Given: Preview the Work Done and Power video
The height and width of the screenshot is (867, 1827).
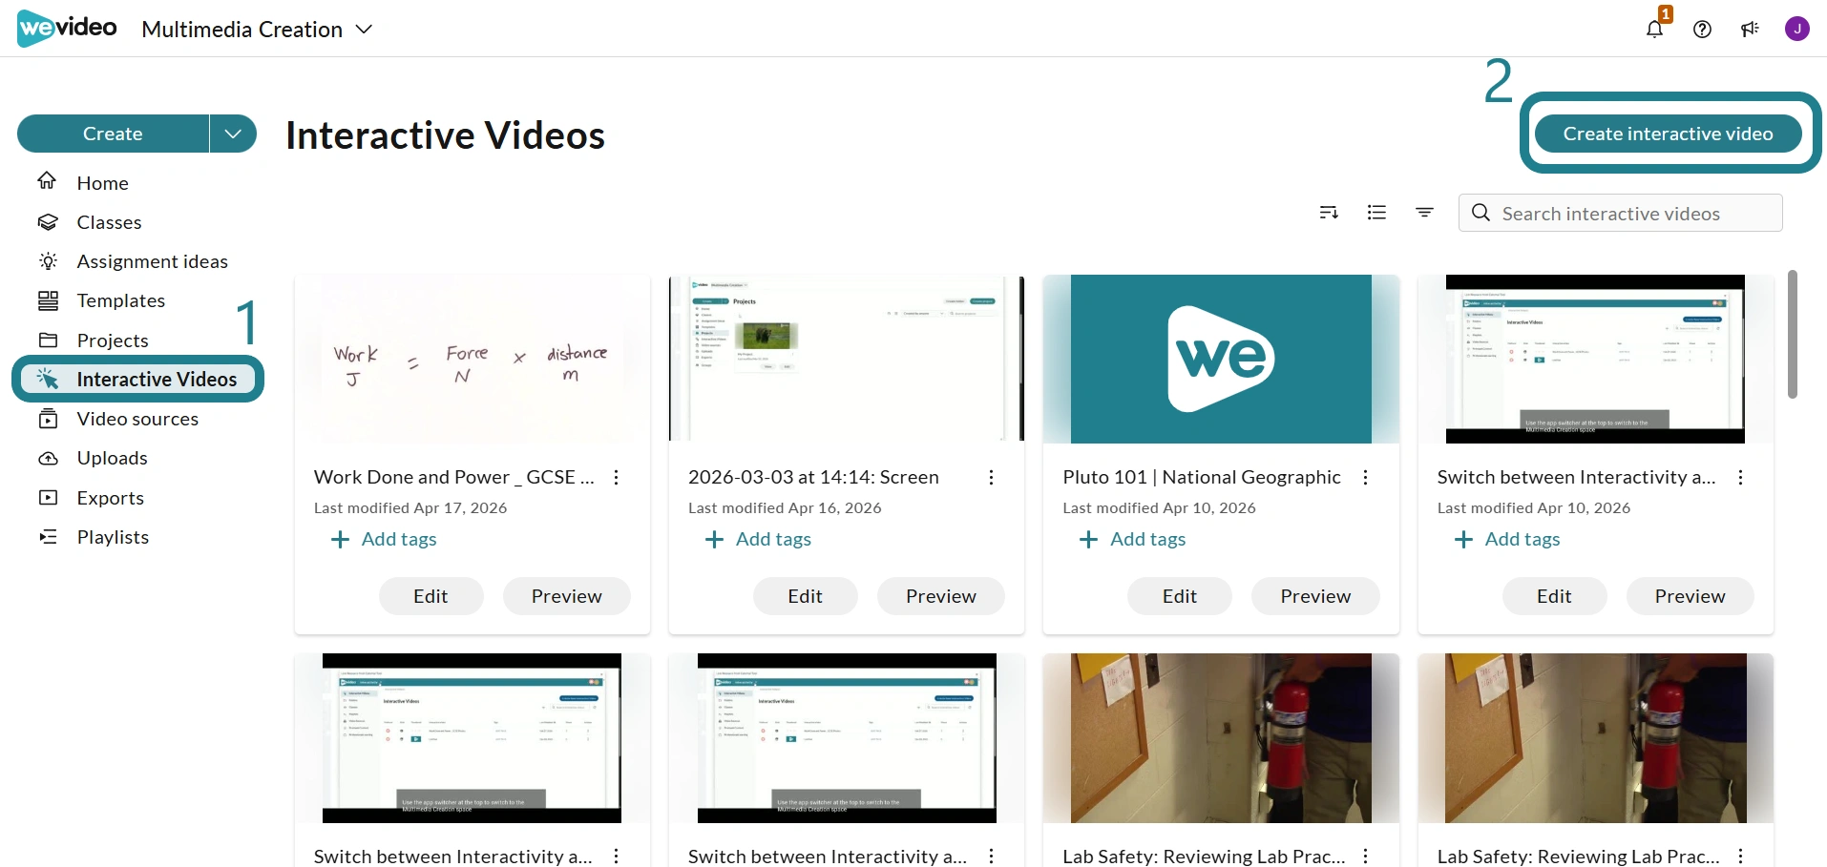Looking at the screenshot, I should [567, 596].
